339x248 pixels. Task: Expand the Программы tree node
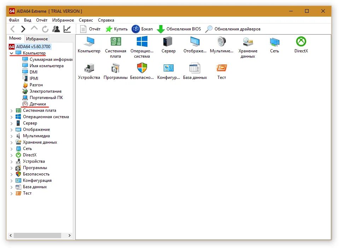11,168
